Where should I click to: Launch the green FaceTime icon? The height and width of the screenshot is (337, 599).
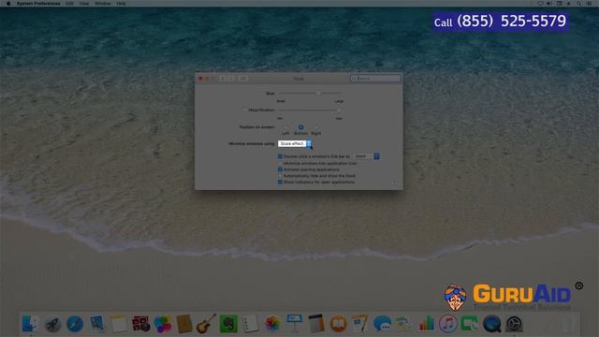[470, 324]
